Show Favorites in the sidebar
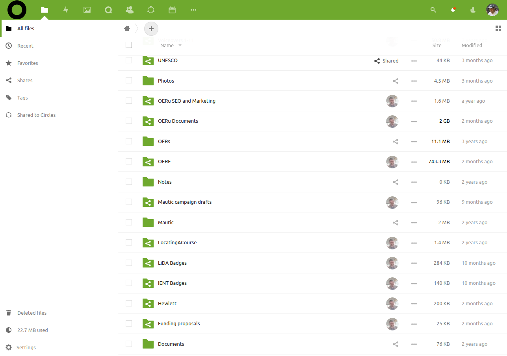This screenshot has width=507, height=356. click(59, 63)
